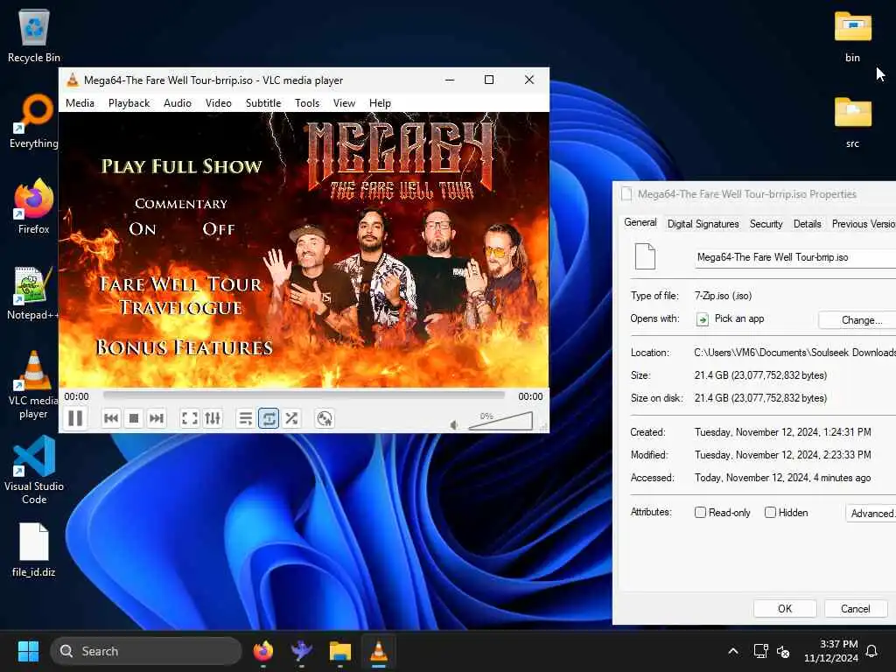Click the VLC cone taskbar icon
This screenshot has width=896, height=672.
click(378, 651)
